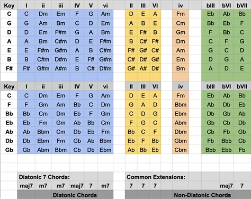This screenshot has width=251, height=199.
Task: Click the Gbm cell in the Db row
Action: (181, 141)
